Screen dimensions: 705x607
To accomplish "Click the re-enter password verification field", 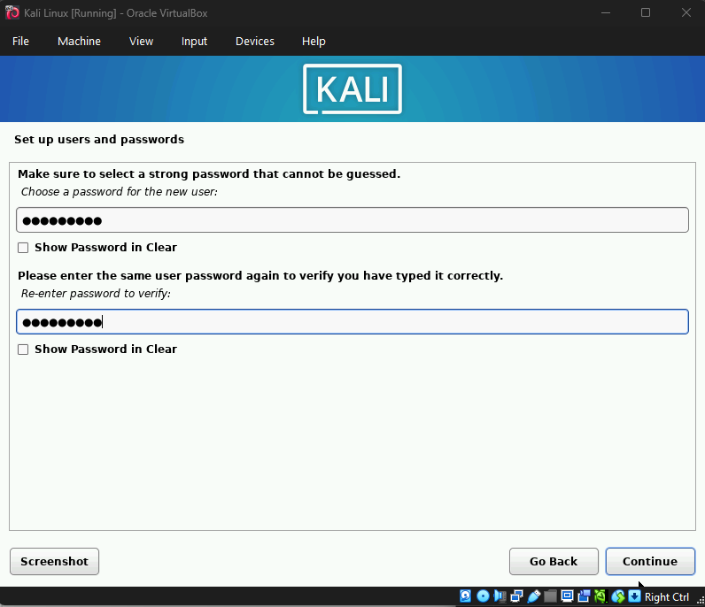I will 352,322.
